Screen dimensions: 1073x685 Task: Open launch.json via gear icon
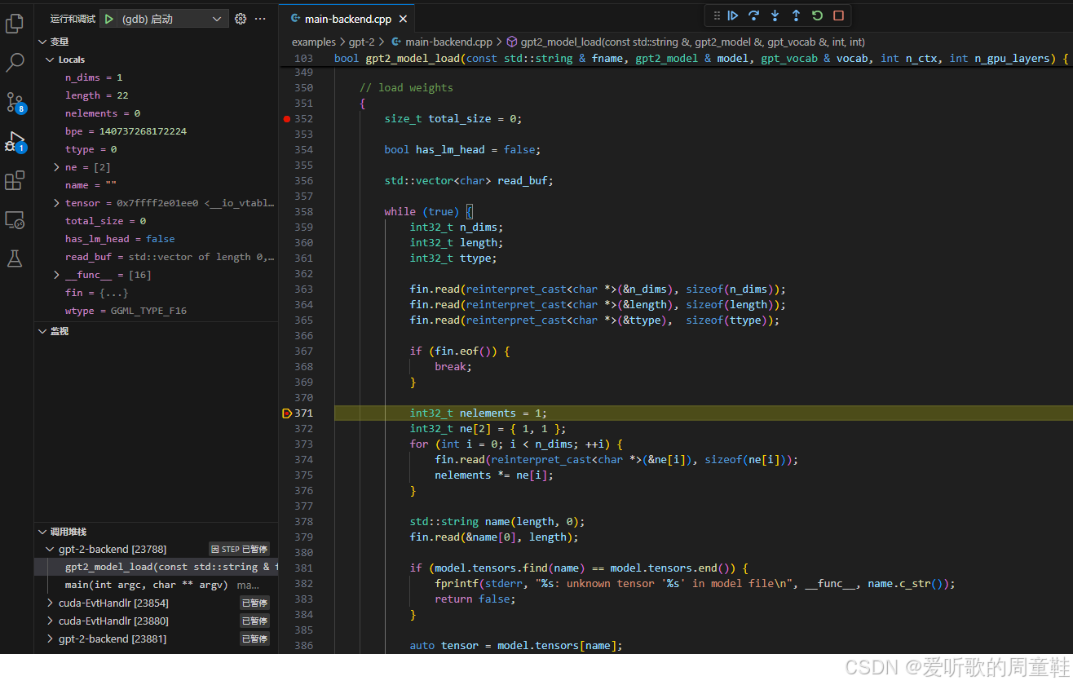[x=241, y=19]
